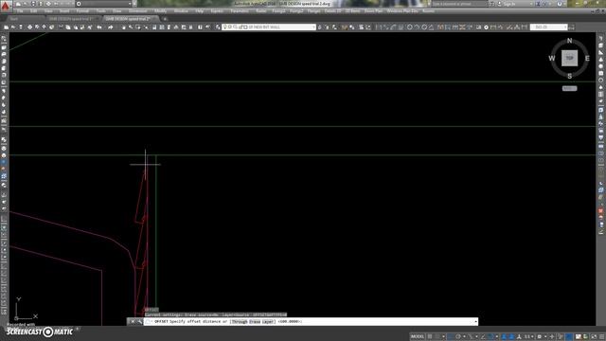Toggle the grid display in status bar

click(x=430, y=337)
